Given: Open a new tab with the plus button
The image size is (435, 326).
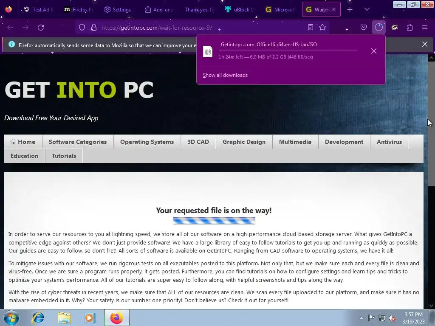Looking at the screenshot, I should pos(350,9).
